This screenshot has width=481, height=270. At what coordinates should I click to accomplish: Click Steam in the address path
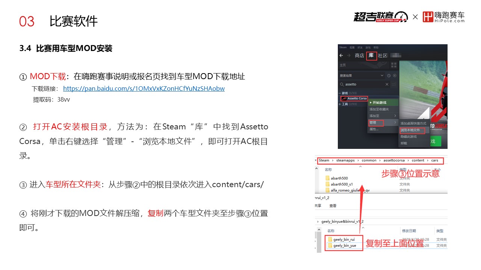tap(324, 160)
